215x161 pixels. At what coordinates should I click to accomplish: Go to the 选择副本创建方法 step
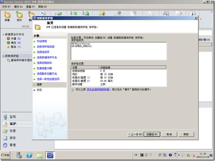tap(47, 74)
